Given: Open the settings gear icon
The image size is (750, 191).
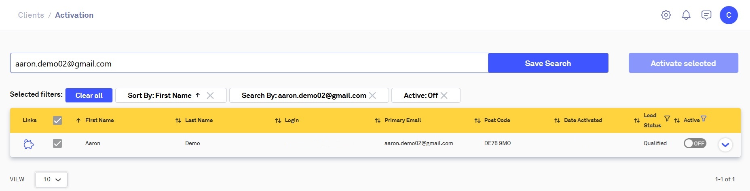Looking at the screenshot, I should coord(665,15).
